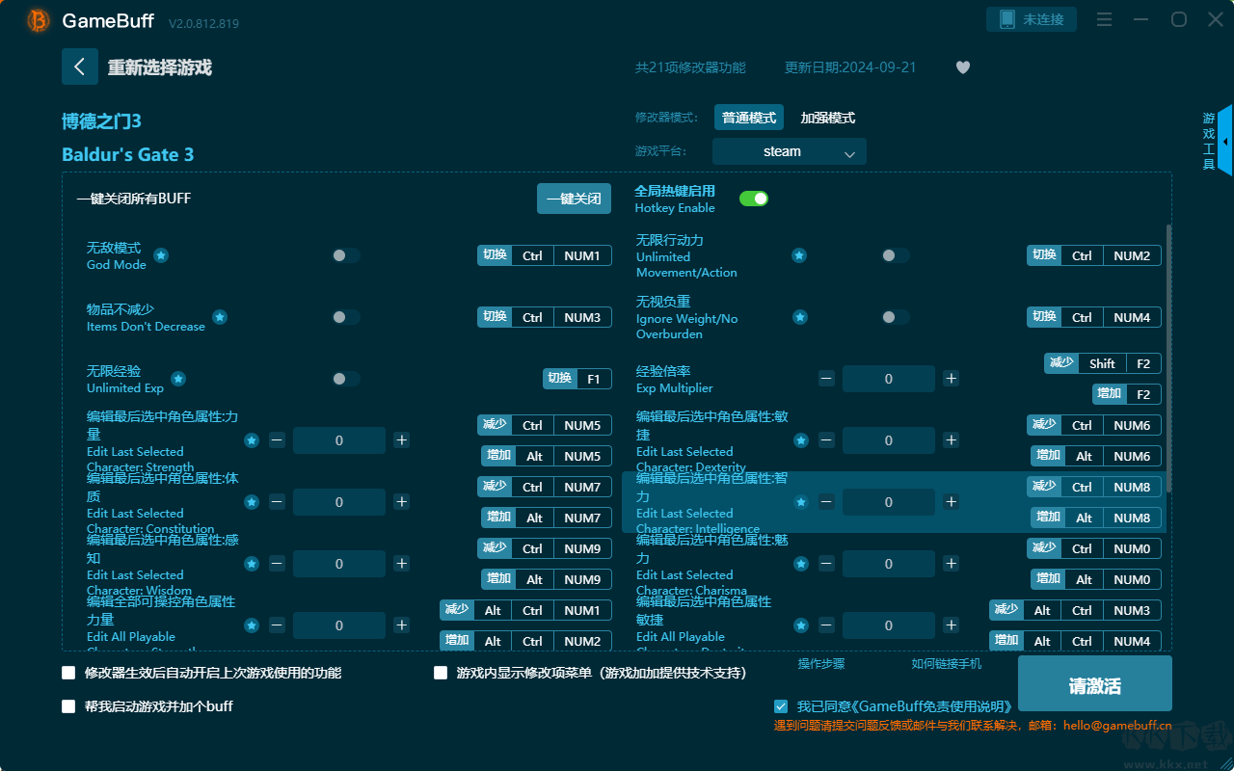Go back with the reselect game arrow
The height and width of the screenshot is (771, 1234).
(80, 66)
